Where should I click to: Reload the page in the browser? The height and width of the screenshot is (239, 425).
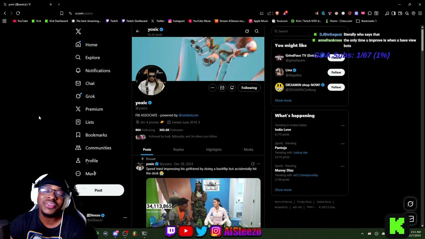18,13
